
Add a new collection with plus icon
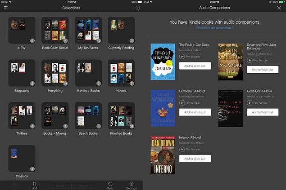click(138, 8)
